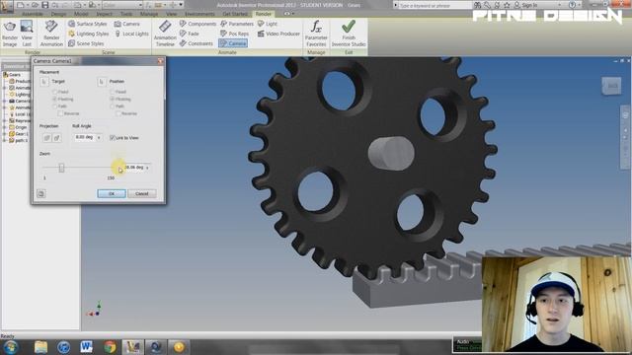Viewport: 632px width, 355px height.
Task: Select Path radio under Position
Action: pyautogui.click(x=113, y=106)
